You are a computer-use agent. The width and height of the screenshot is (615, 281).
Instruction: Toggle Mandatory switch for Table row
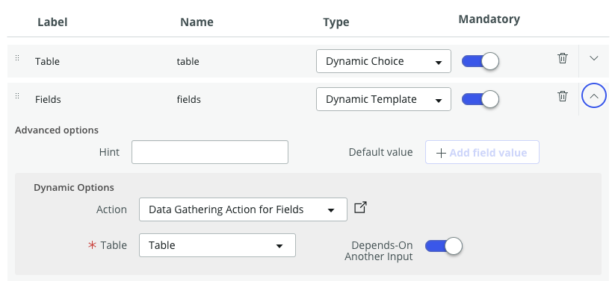pos(480,61)
